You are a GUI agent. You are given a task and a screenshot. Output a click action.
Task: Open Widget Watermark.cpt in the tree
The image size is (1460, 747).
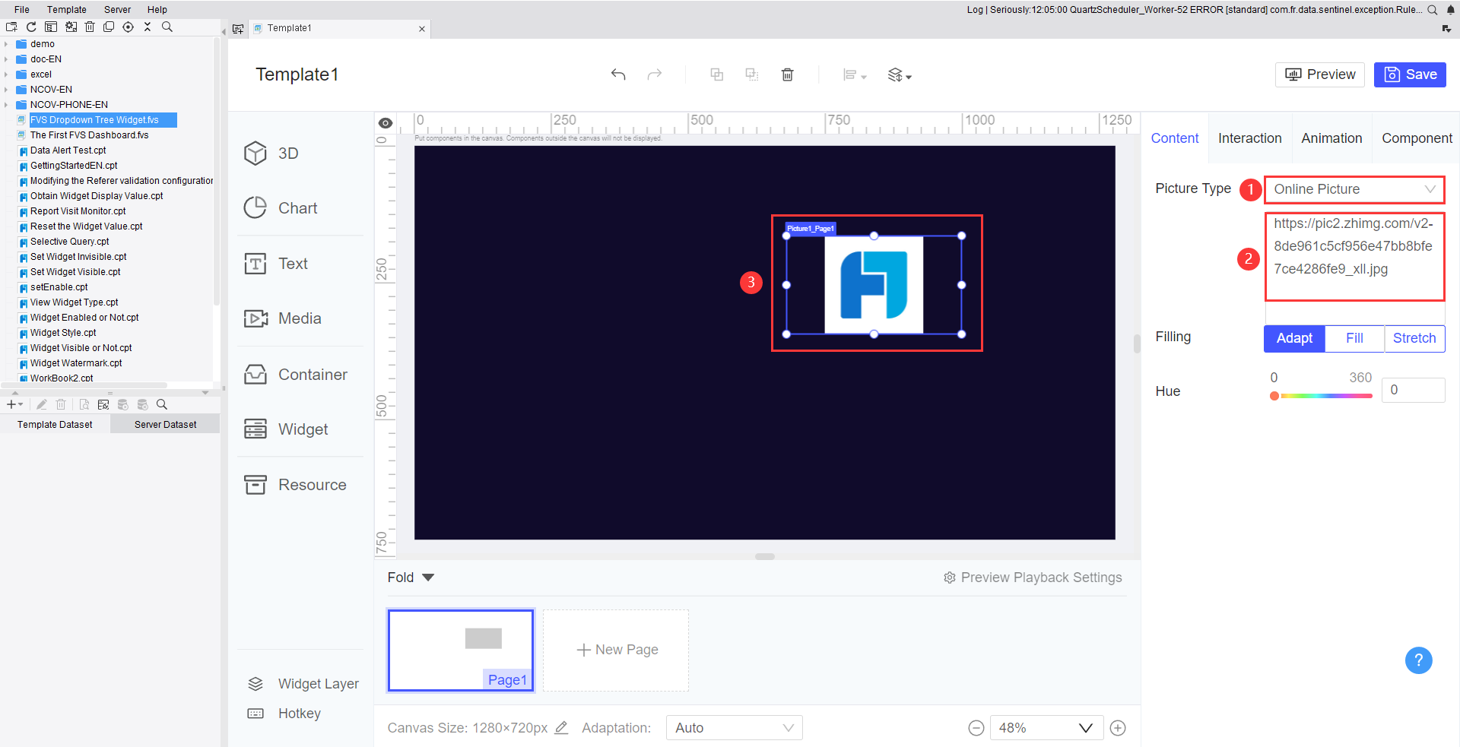[76, 363]
